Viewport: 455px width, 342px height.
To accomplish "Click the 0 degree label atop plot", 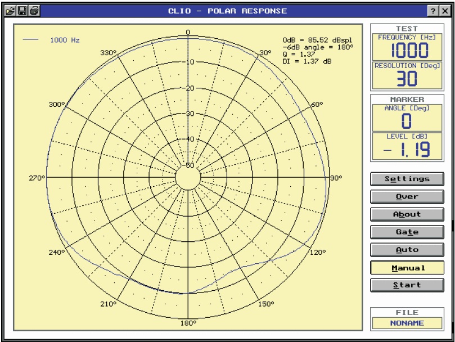I will [188, 32].
